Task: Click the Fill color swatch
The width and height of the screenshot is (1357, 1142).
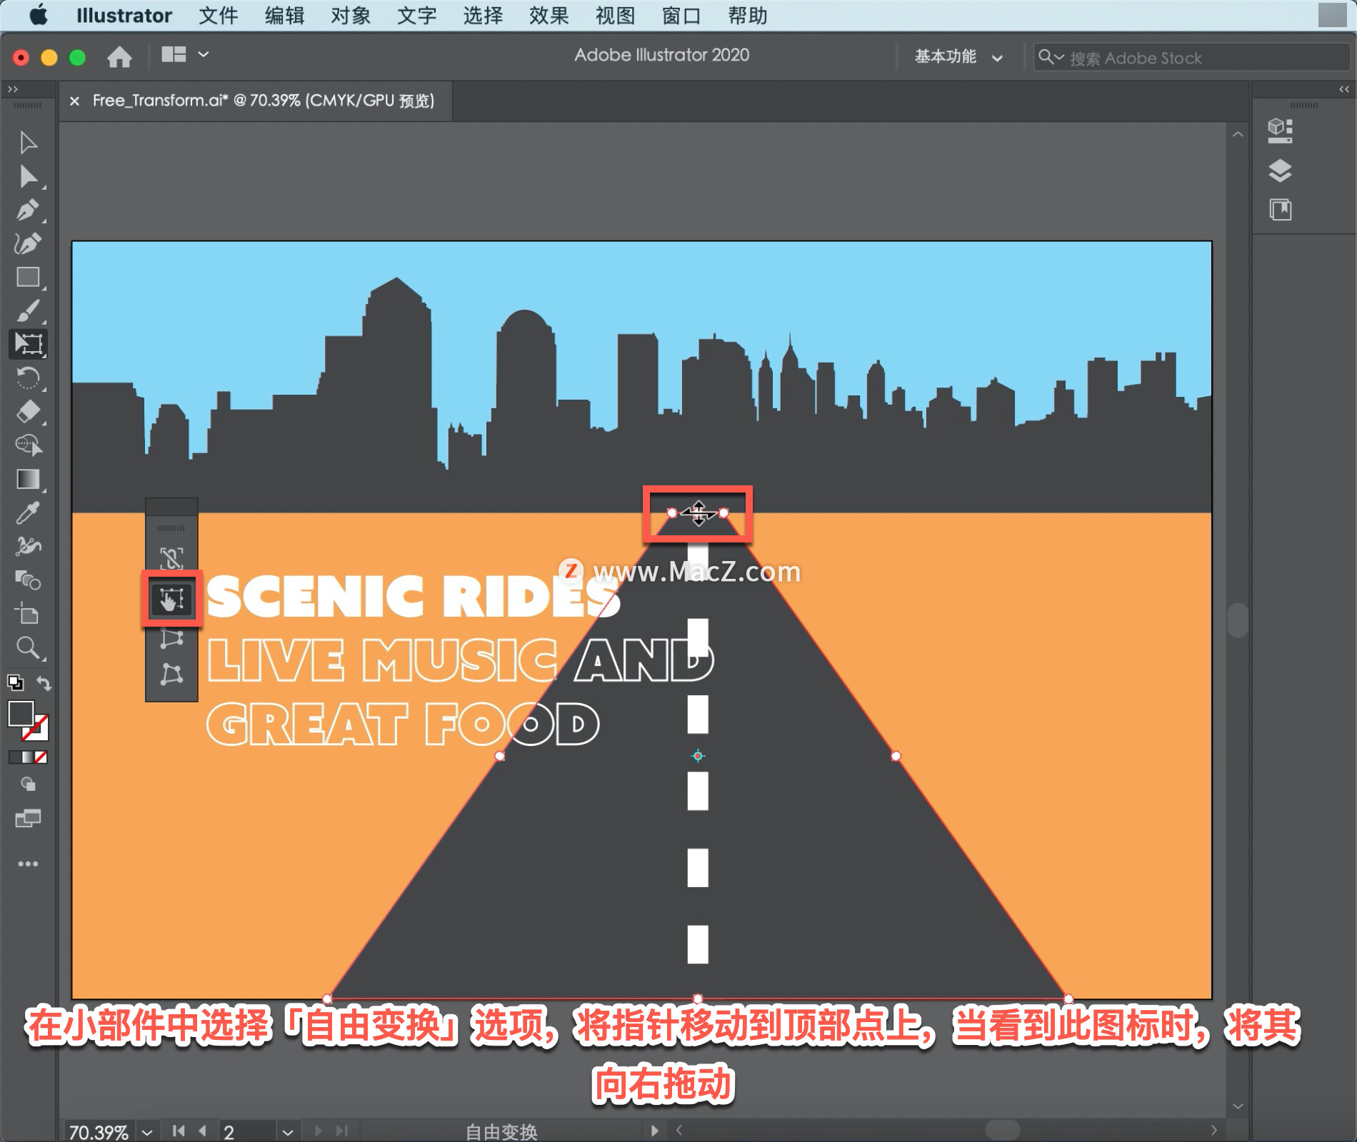Action: pyautogui.click(x=21, y=713)
